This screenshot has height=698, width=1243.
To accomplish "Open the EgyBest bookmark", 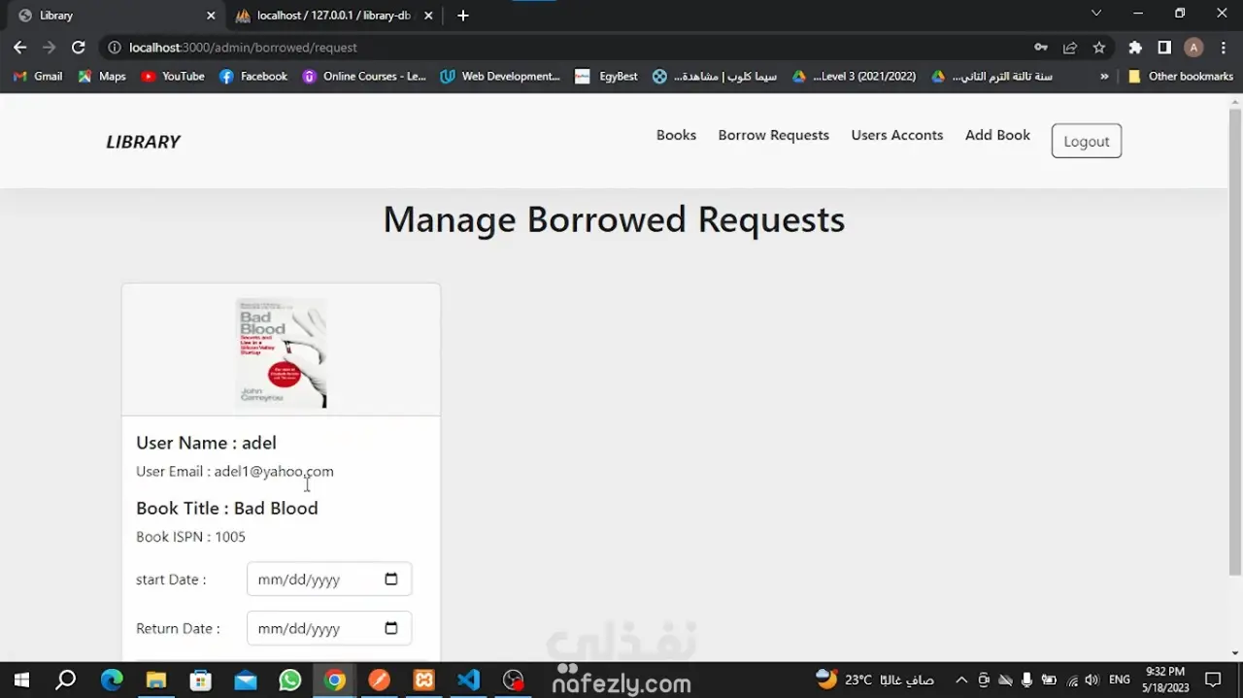I will [607, 77].
